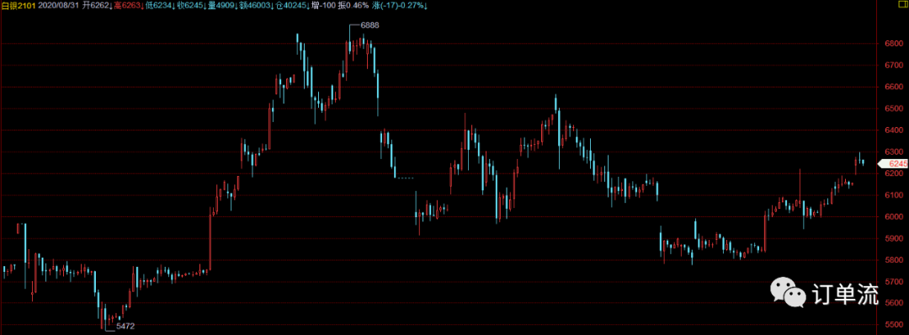This screenshot has width=909, height=335.
Task: Click the volume 量4909 value
Action: click(x=222, y=5)
